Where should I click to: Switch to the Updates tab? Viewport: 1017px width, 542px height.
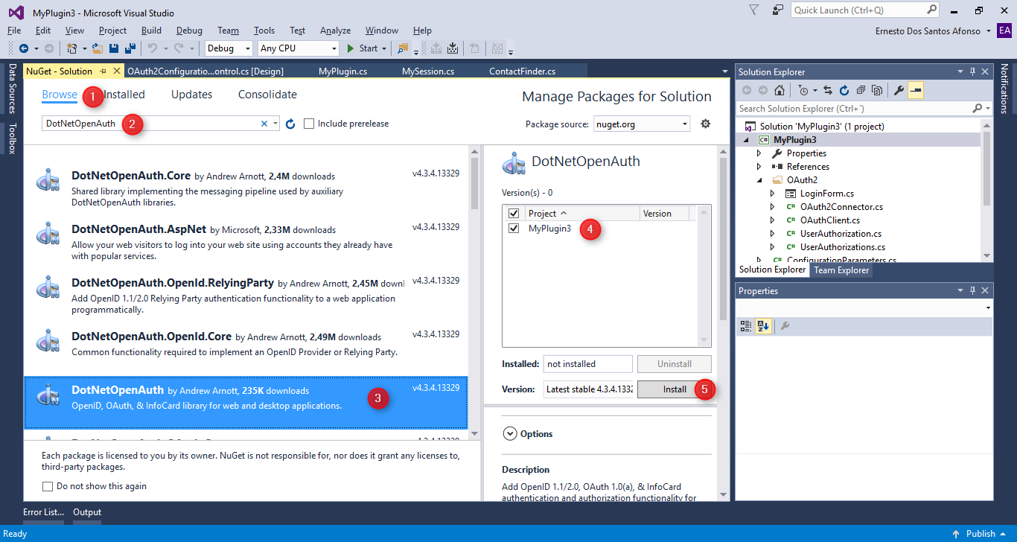click(x=191, y=95)
